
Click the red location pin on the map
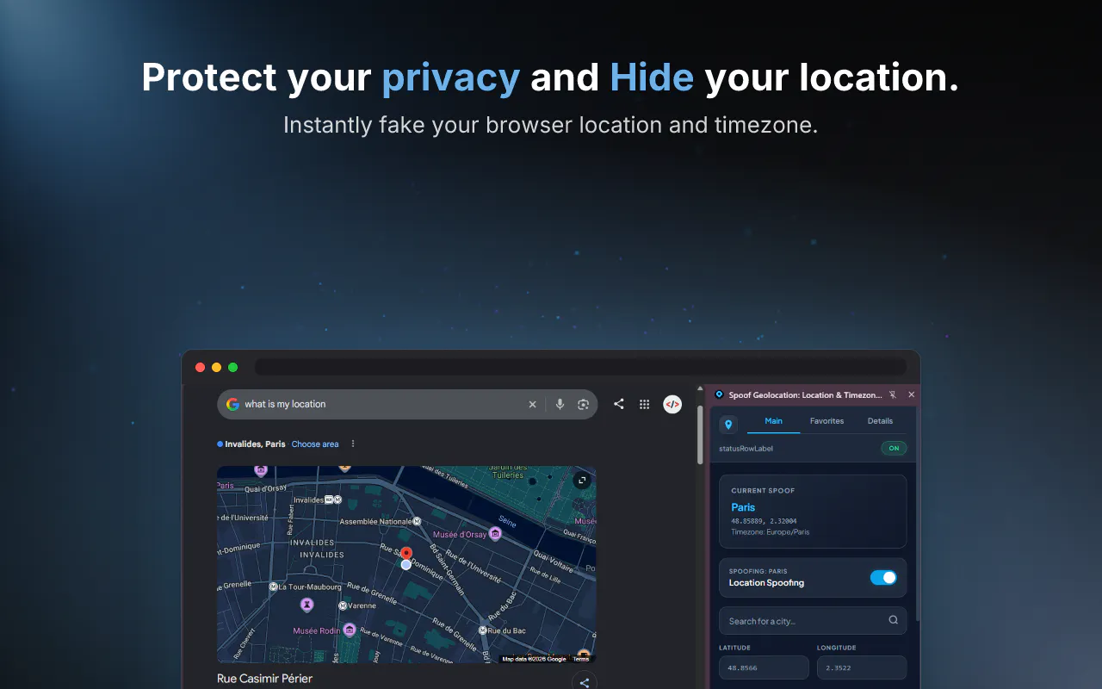click(406, 553)
